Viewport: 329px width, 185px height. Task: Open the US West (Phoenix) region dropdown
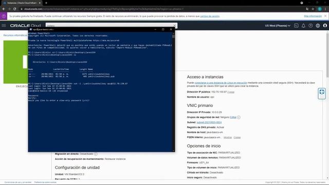[278, 26]
